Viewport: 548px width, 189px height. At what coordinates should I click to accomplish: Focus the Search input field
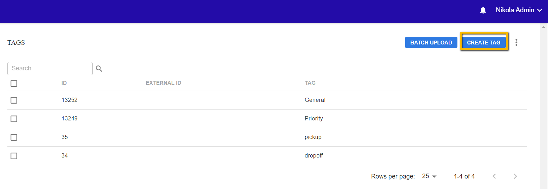[x=50, y=69]
